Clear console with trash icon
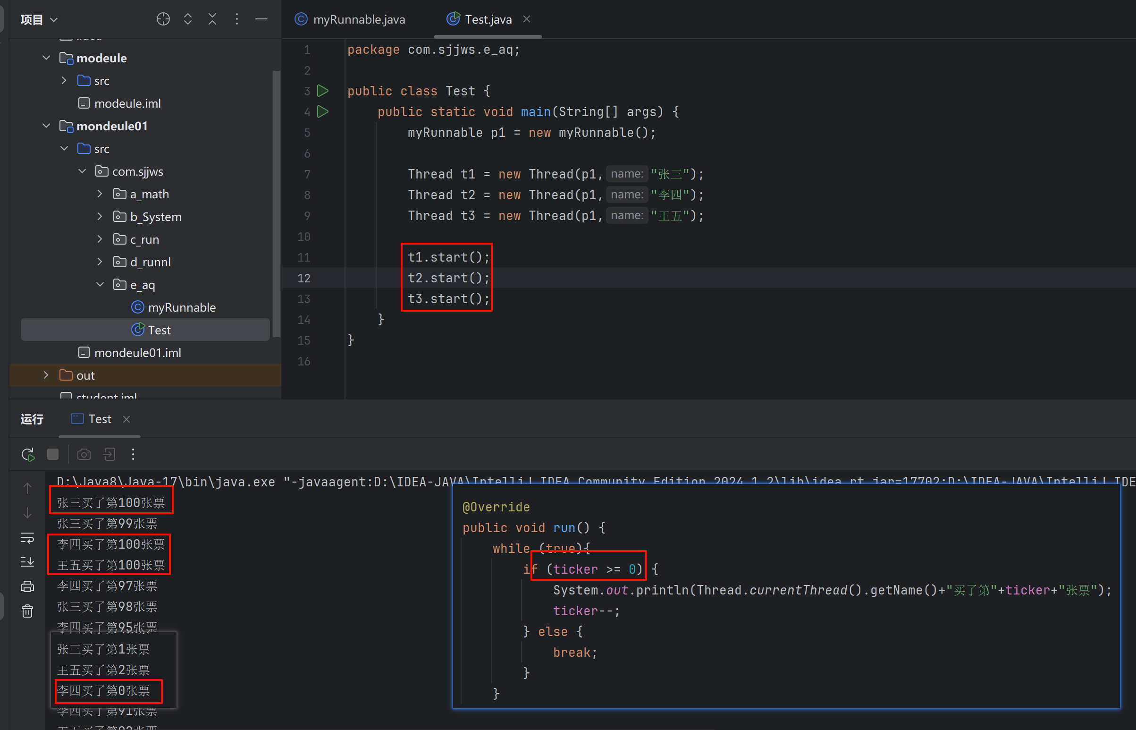Image resolution: width=1136 pixels, height=730 pixels. pyautogui.click(x=27, y=611)
